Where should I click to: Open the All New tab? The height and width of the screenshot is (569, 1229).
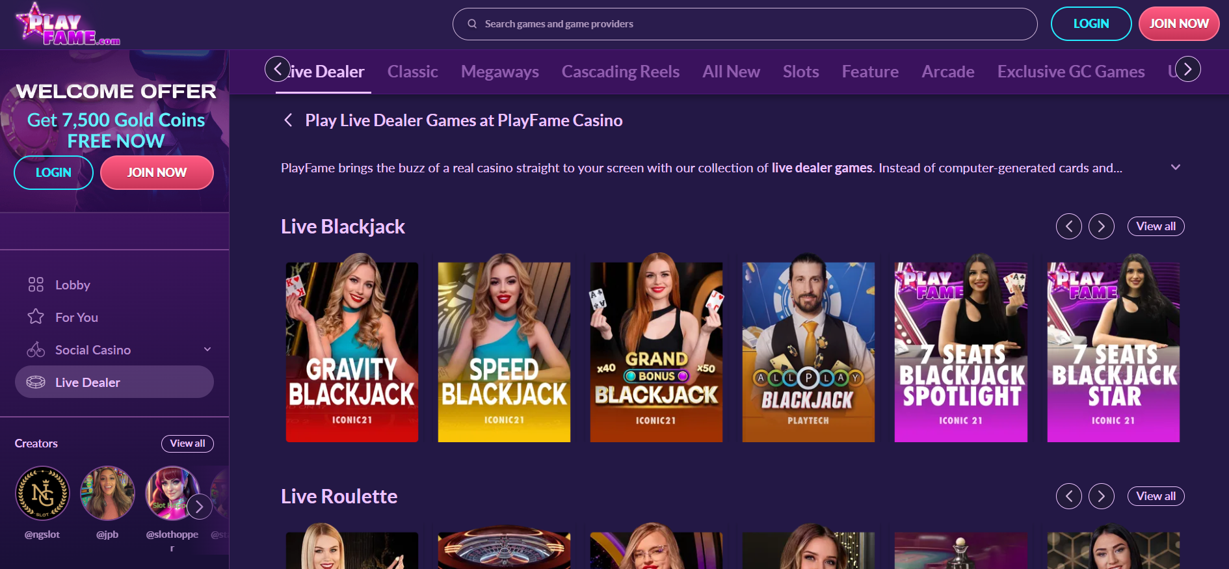point(732,72)
